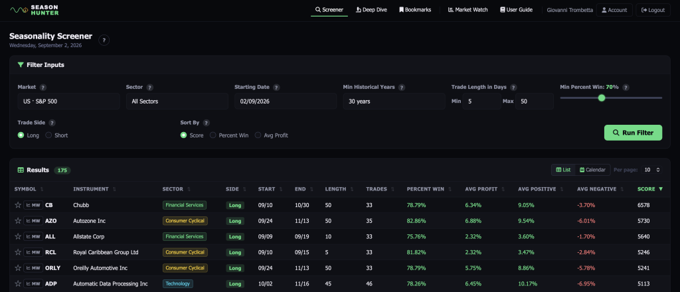Open the Account button

(614, 10)
